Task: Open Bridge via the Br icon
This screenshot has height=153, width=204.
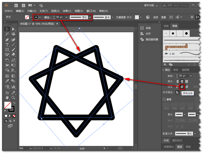Action: (x=16, y=5)
